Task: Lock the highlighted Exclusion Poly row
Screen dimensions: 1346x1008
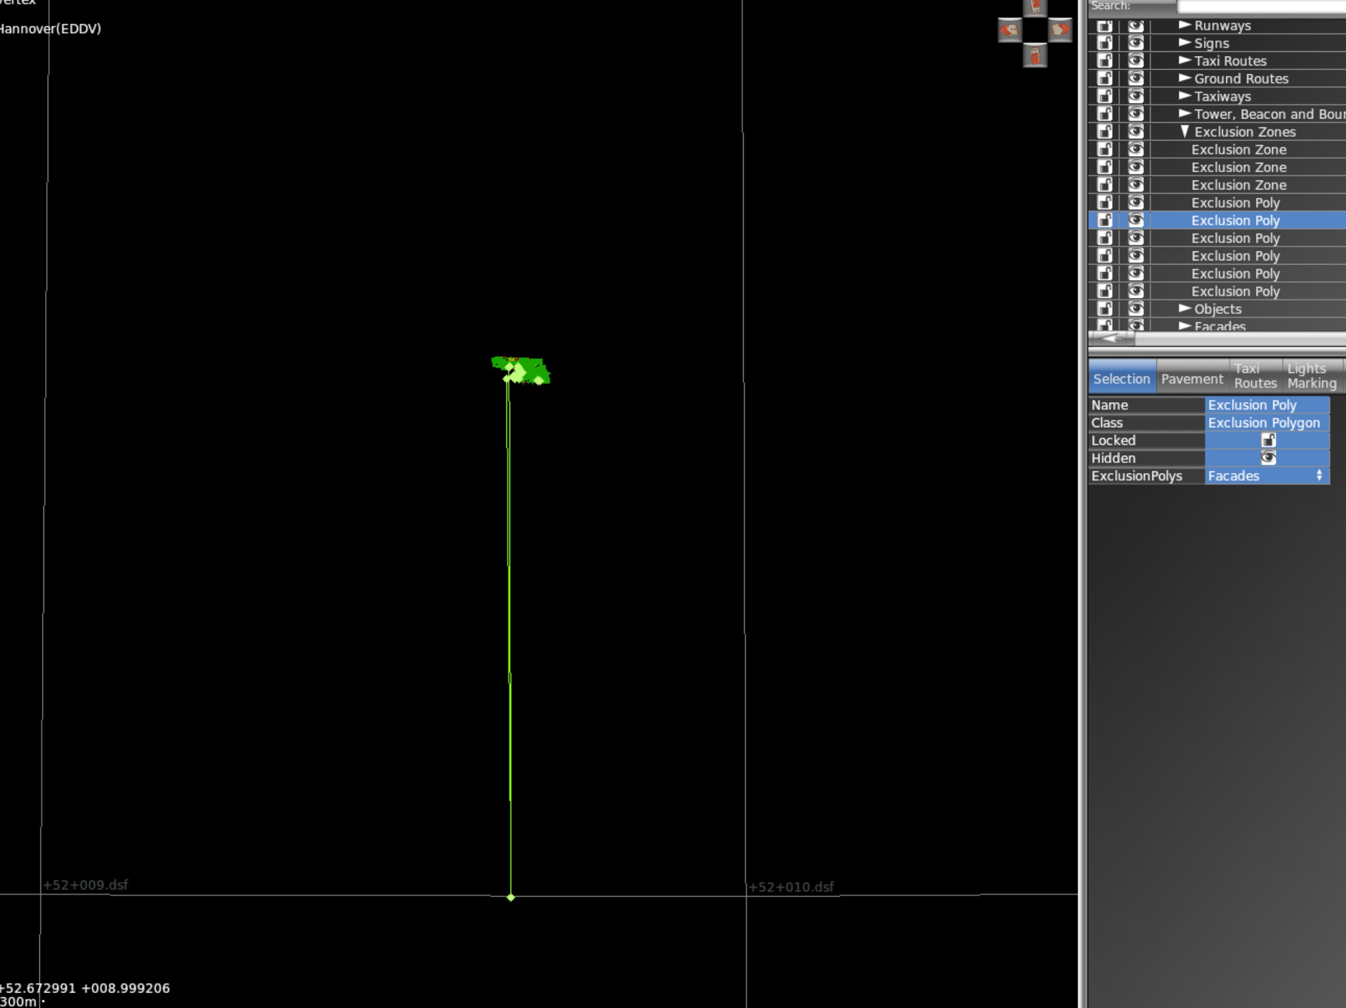Action: 1105,220
